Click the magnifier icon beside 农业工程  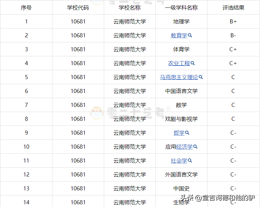(193, 63)
